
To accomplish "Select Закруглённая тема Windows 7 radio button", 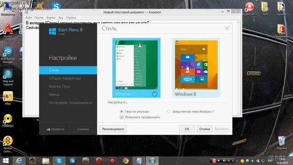I will tap(169, 111).
